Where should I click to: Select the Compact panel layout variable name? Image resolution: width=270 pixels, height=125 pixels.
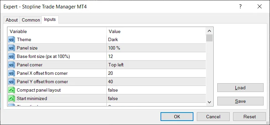(x=39, y=90)
